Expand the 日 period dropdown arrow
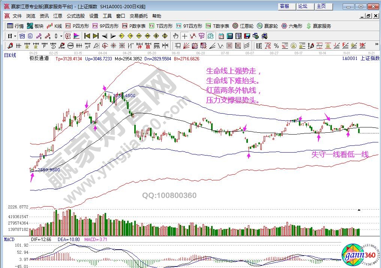The width and height of the screenshot is (381, 268). 15,36
